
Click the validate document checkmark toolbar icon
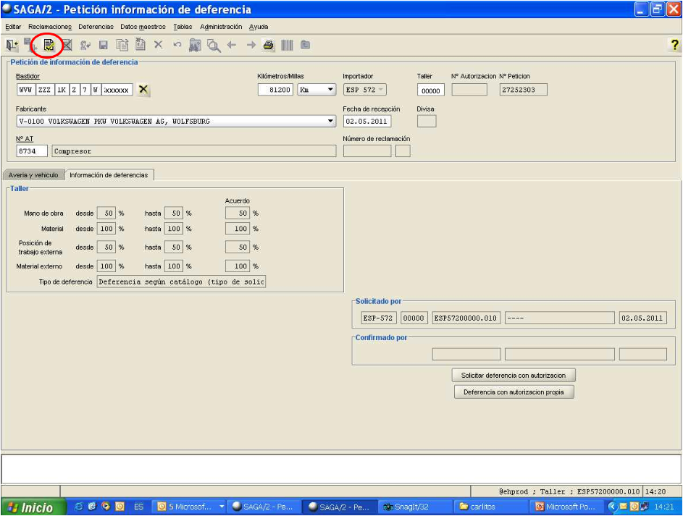(49, 45)
